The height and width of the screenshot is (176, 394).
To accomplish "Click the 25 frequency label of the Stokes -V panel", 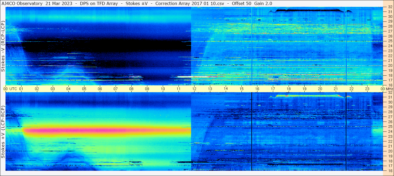I will click(390, 41).
